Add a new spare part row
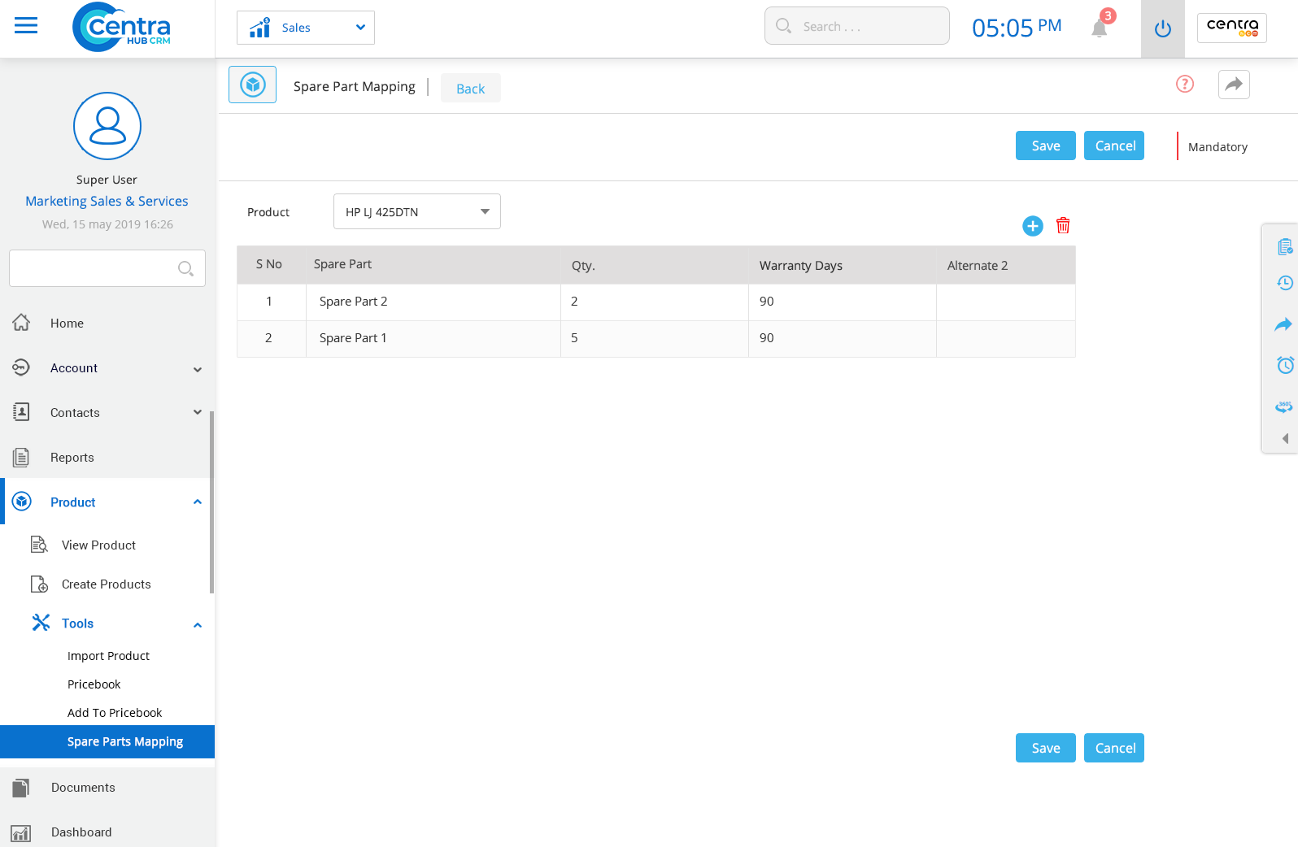Viewport: 1298px width, 847px height. pos(1033,226)
